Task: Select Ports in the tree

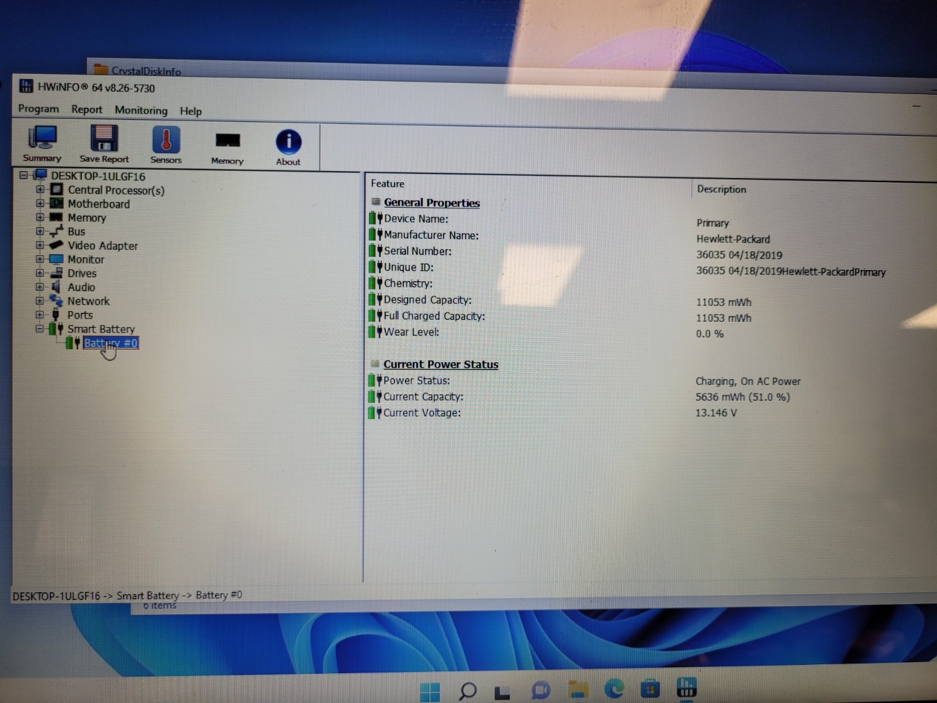Action: 80,315
